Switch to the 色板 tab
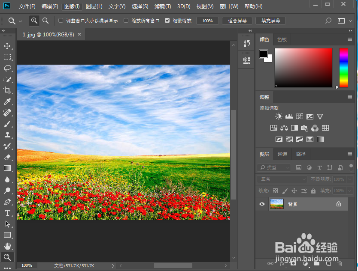The width and height of the screenshot is (358, 271). click(282, 39)
